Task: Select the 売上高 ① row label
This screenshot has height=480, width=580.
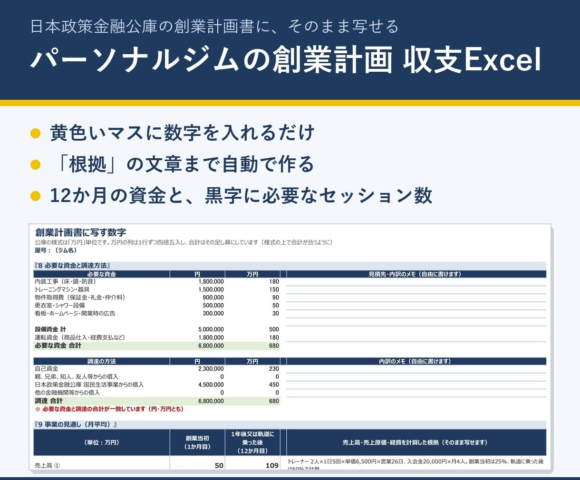Action: (48, 466)
